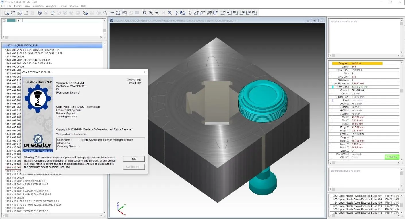The height and width of the screenshot is (219, 405).
Task: Click the hammer tool icon
Action: tap(105, 13)
